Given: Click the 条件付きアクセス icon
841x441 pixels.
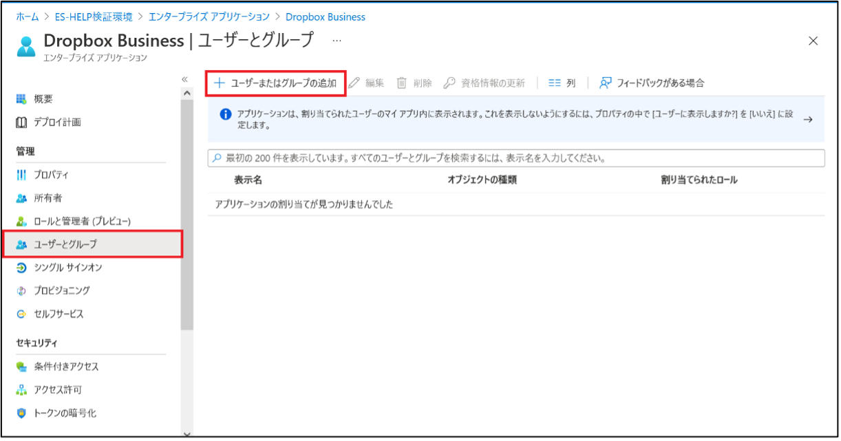Looking at the screenshot, I should point(21,367).
